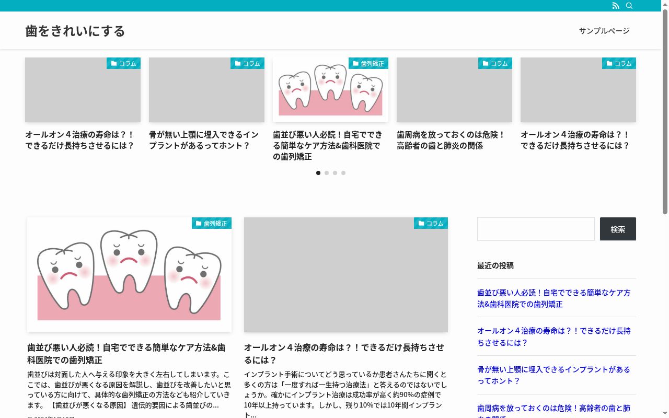Open the carousel title 歯周病を放っておくのは危険
The image size is (669, 418).
[451, 140]
